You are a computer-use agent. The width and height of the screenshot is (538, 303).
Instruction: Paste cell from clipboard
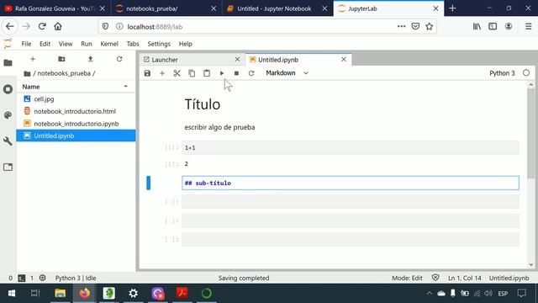pyautogui.click(x=207, y=73)
